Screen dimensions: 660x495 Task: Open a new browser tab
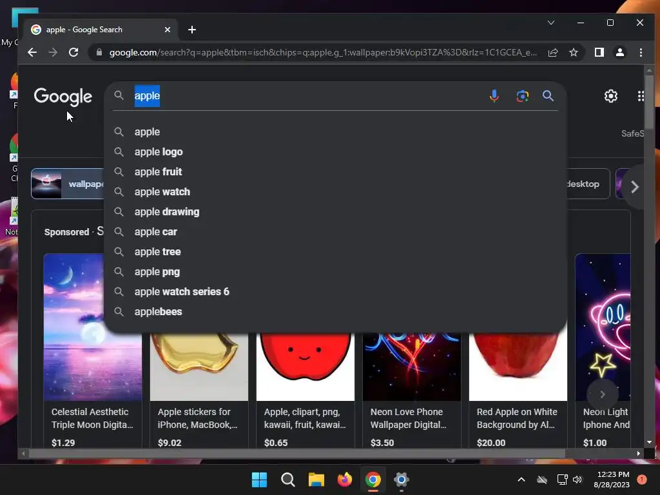click(x=192, y=30)
